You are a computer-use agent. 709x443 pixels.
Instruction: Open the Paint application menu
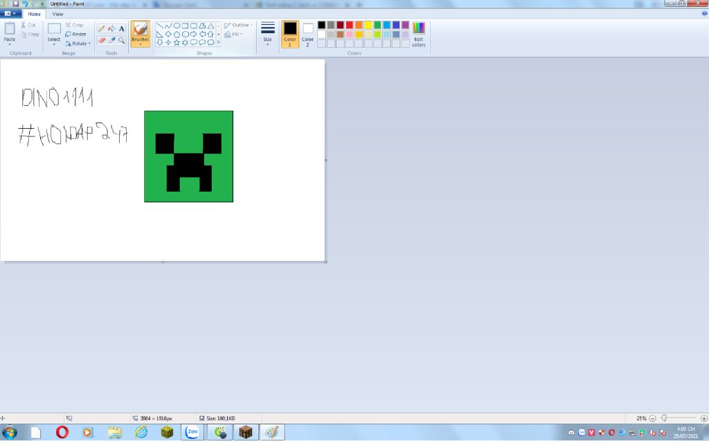click(8, 14)
